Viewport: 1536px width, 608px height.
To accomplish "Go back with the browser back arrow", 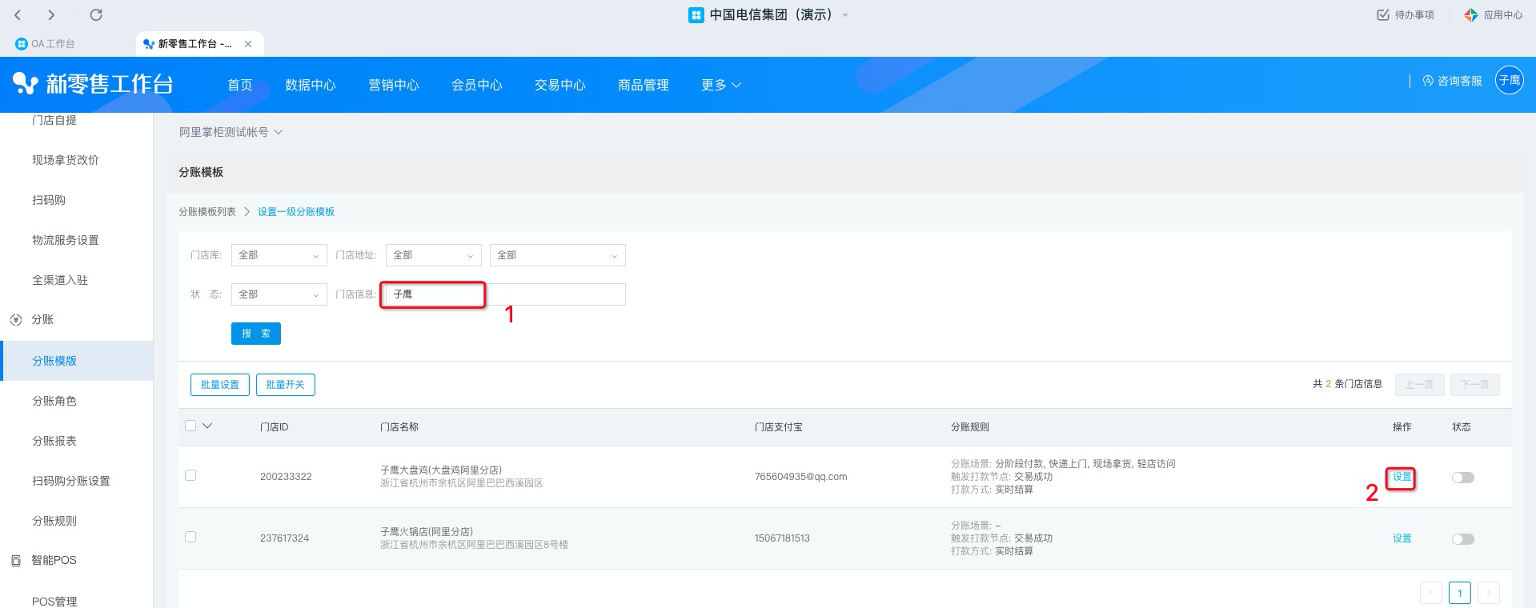I will click(x=18, y=15).
